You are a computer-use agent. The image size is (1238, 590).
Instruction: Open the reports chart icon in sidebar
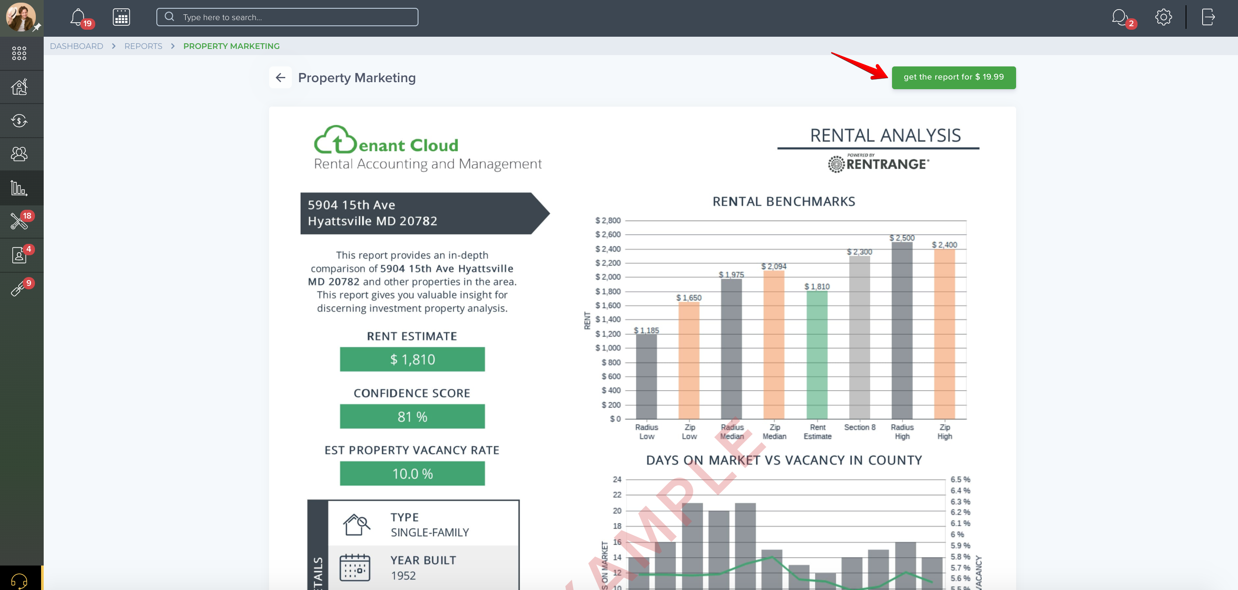(19, 188)
